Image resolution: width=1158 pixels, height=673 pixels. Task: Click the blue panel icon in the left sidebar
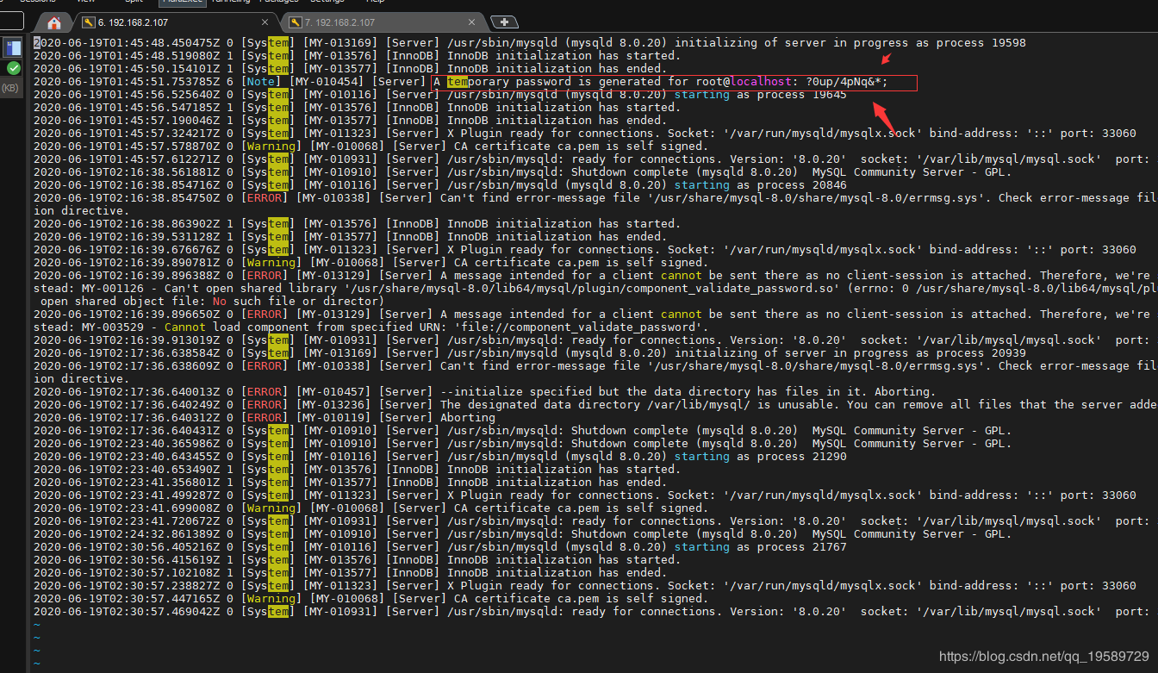pyautogui.click(x=13, y=47)
